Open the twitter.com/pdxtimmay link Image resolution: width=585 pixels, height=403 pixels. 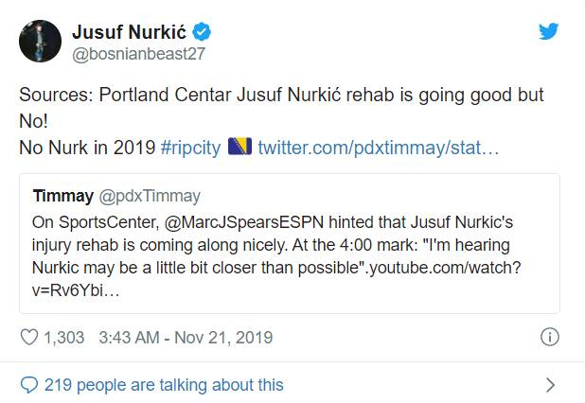[x=378, y=148]
